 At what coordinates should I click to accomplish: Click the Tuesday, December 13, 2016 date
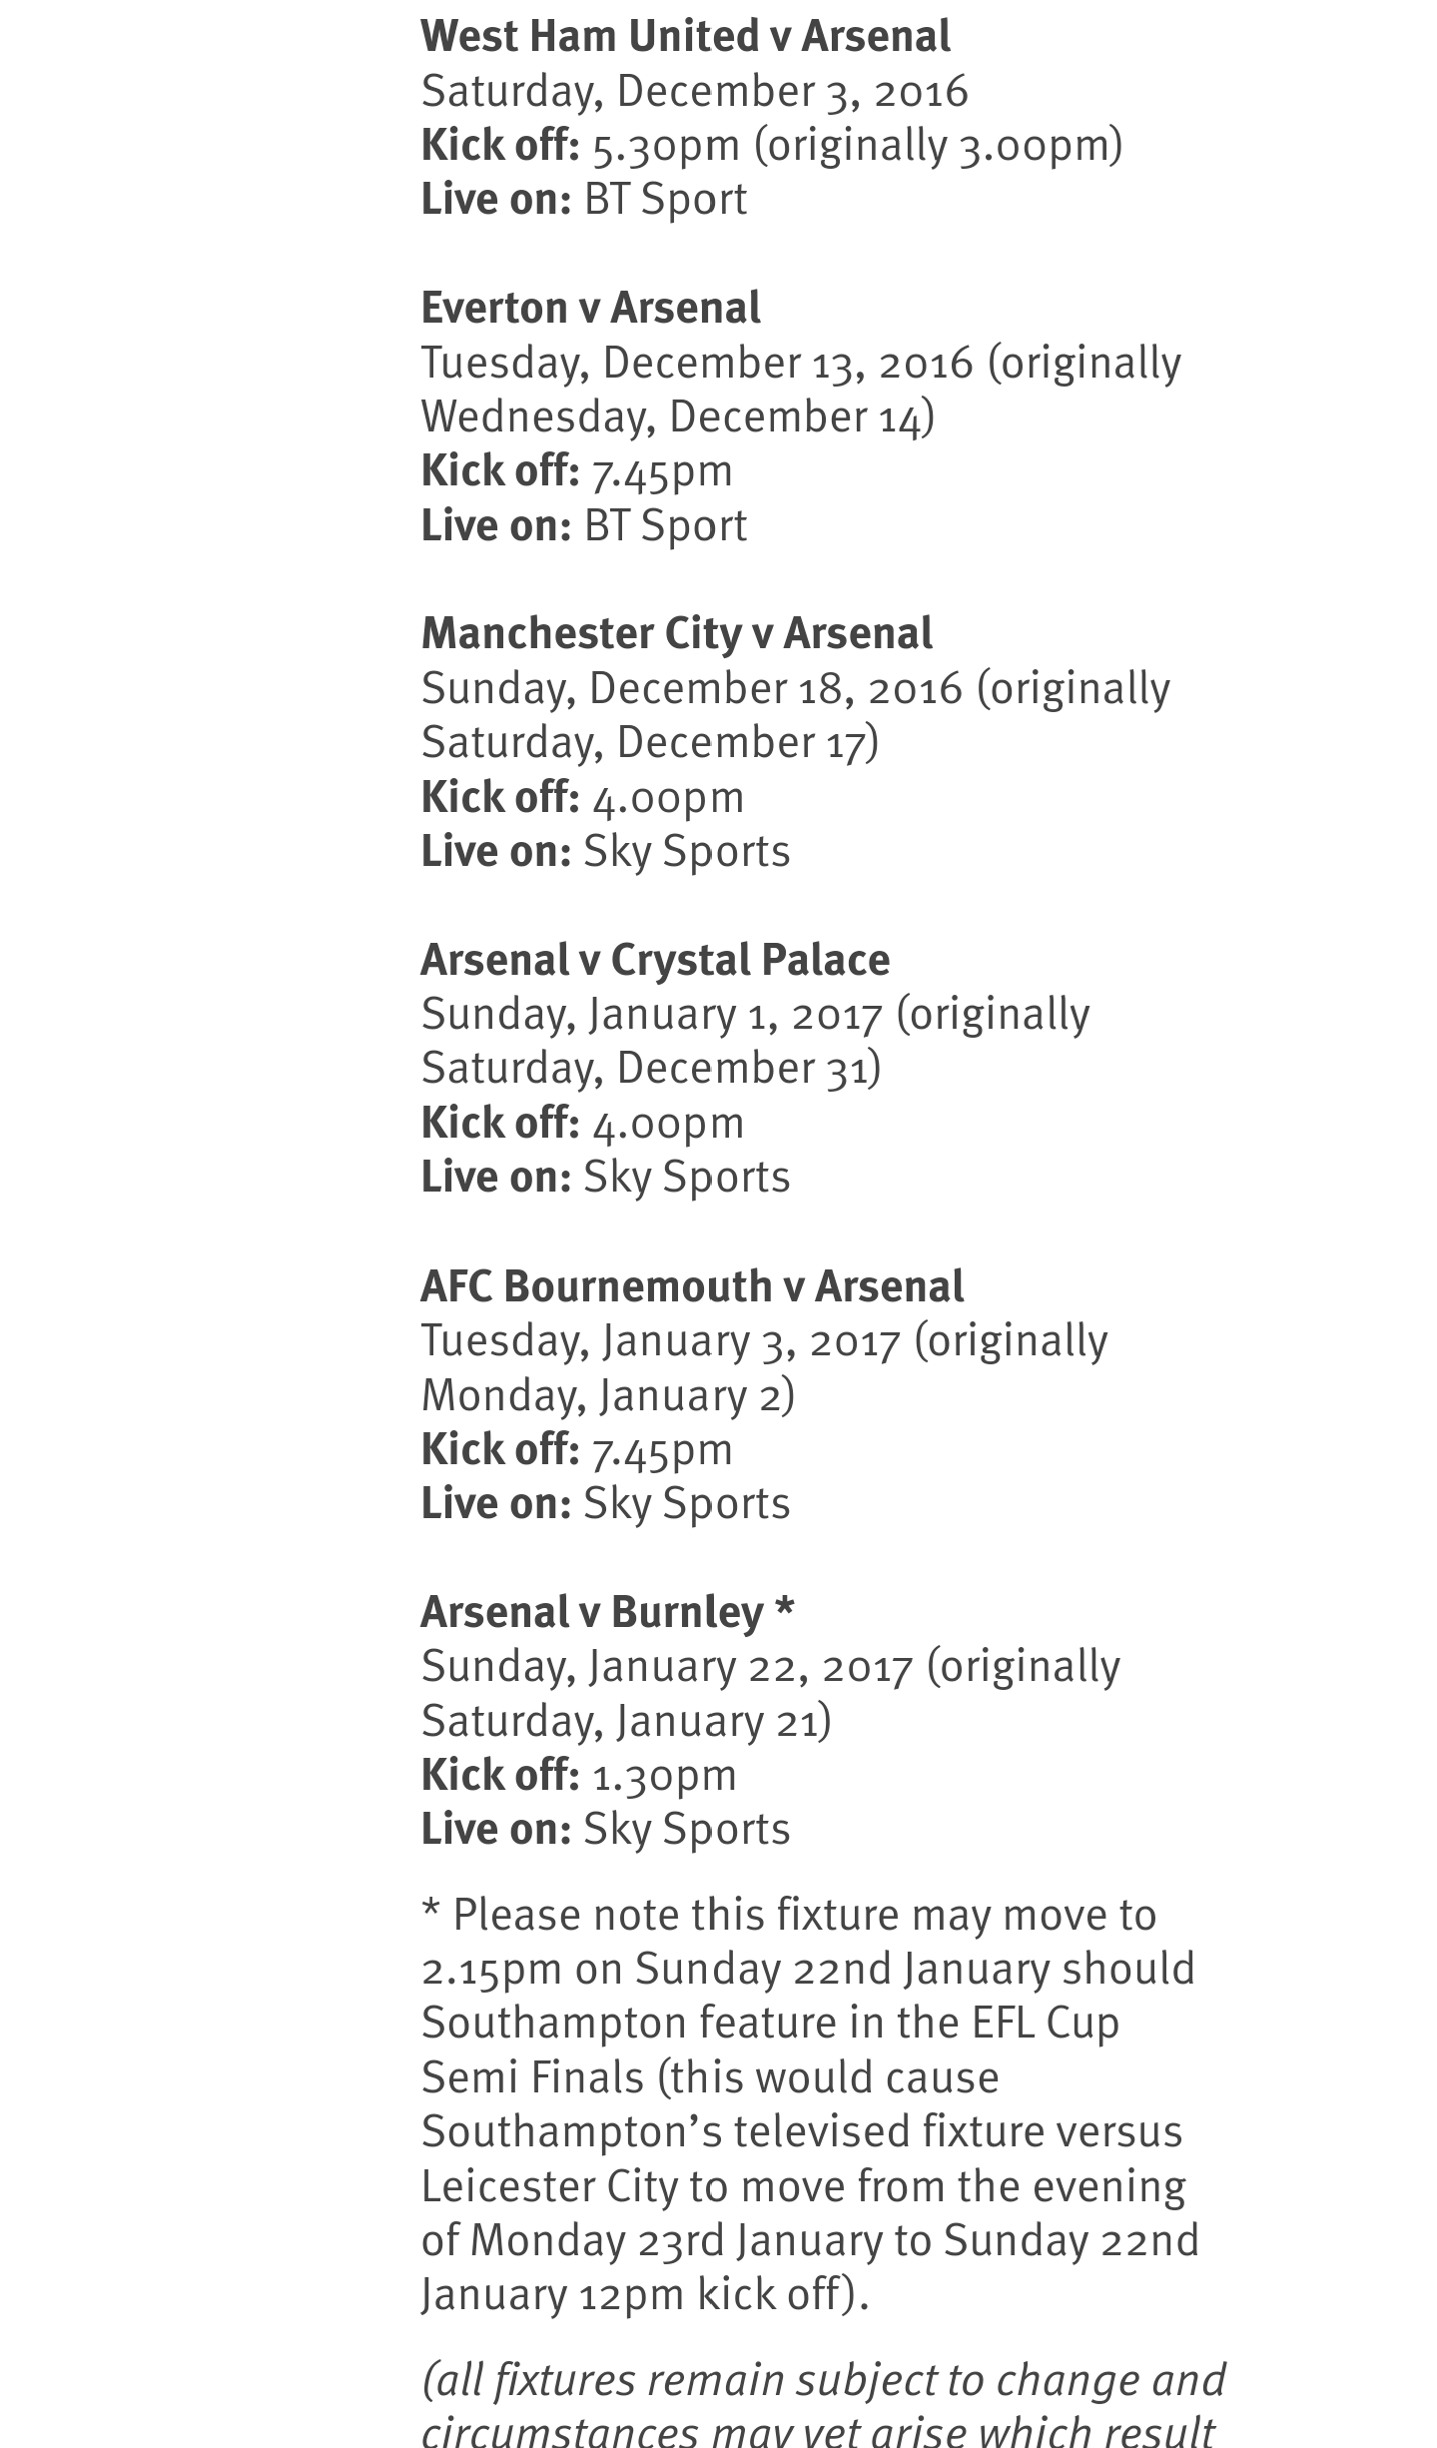pos(696,363)
